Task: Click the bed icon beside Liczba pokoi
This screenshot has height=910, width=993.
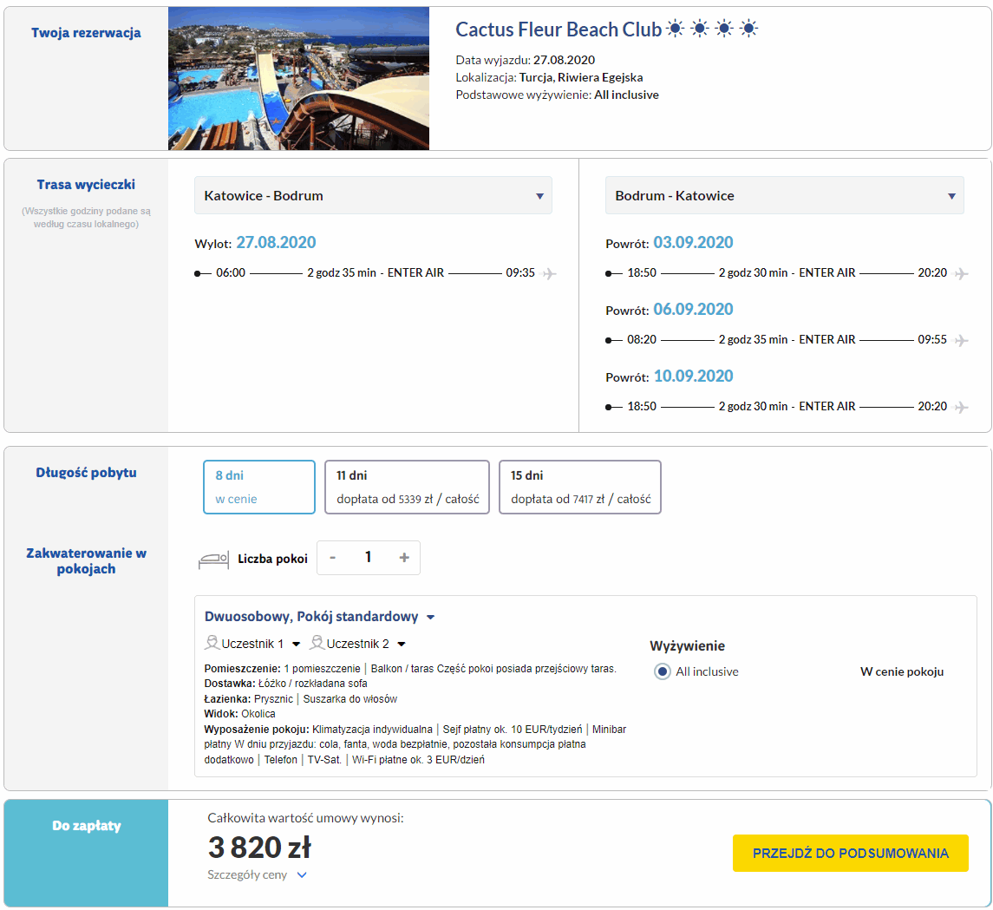Action: [212, 560]
